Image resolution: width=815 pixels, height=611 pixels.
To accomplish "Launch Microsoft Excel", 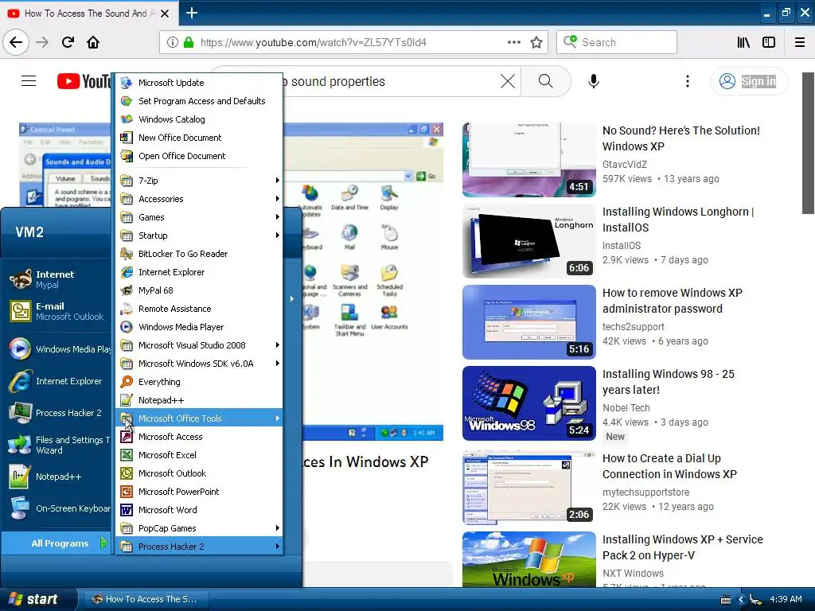I will (x=199, y=454).
